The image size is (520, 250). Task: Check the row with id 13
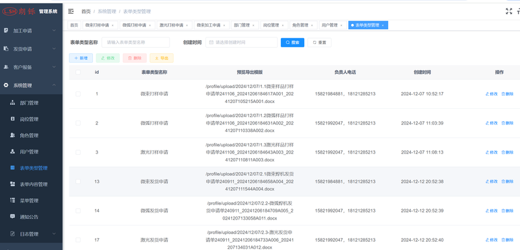pos(78,181)
